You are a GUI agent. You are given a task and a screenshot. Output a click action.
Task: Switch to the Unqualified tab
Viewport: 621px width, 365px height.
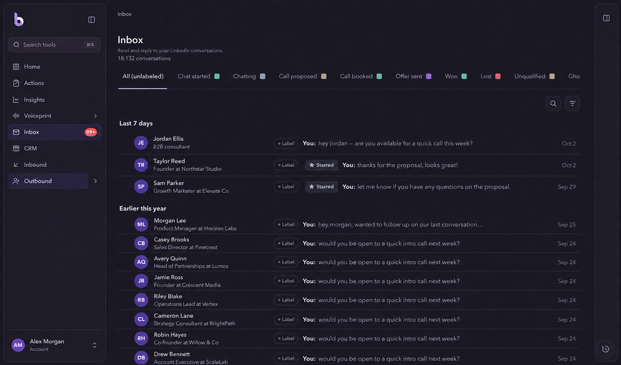coord(534,76)
